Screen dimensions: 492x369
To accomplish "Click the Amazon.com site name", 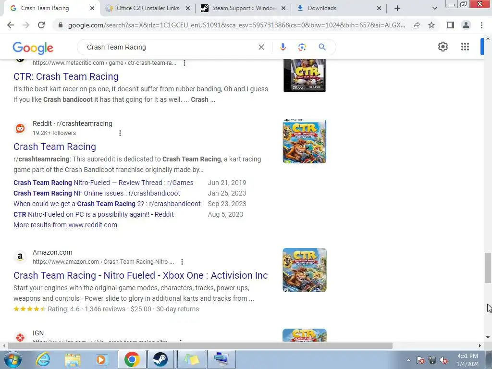I will pyautogui.click(x=52, y=252).
